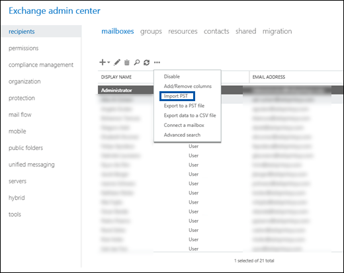344x273 pixels.
Task: Open the migration tab
Action: tap(277, 32)
